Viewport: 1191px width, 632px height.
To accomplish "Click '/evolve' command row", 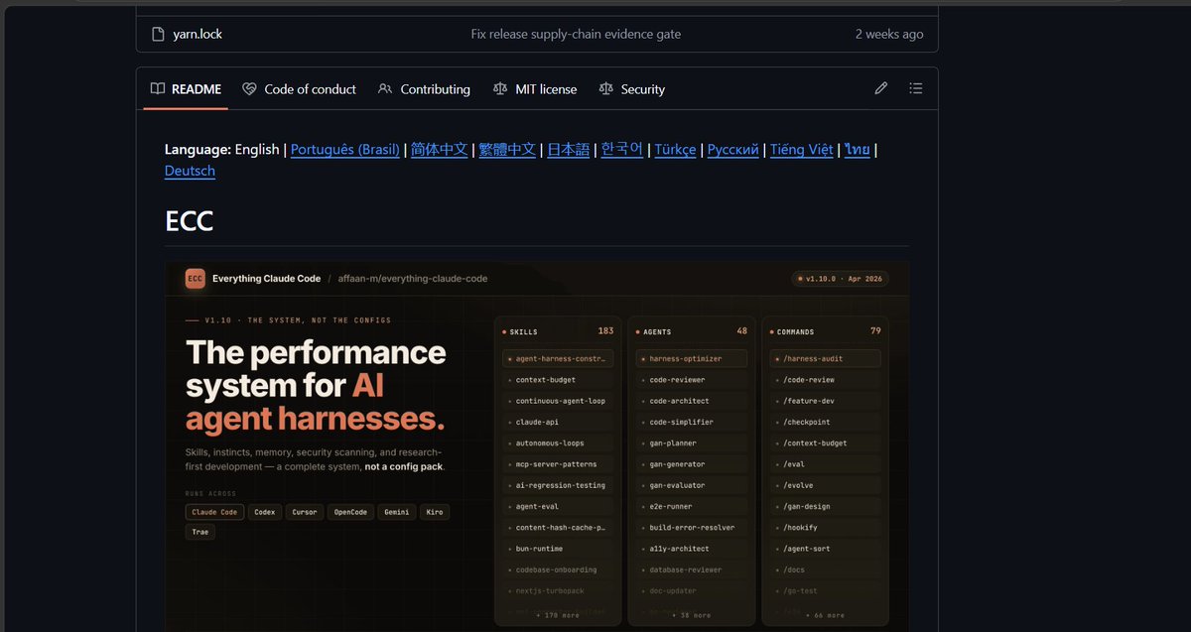I will [825, 485].
